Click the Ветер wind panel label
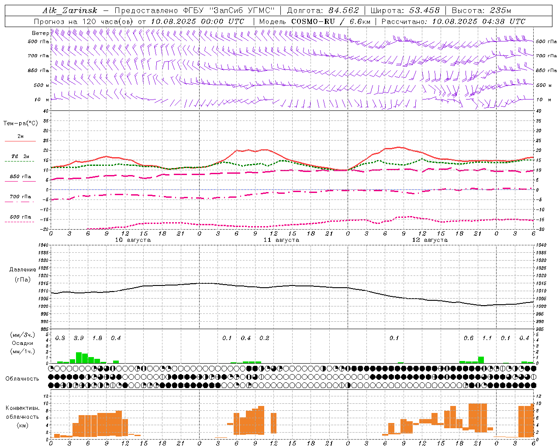Screen dimensions: 559x447 tap(40, 33)
